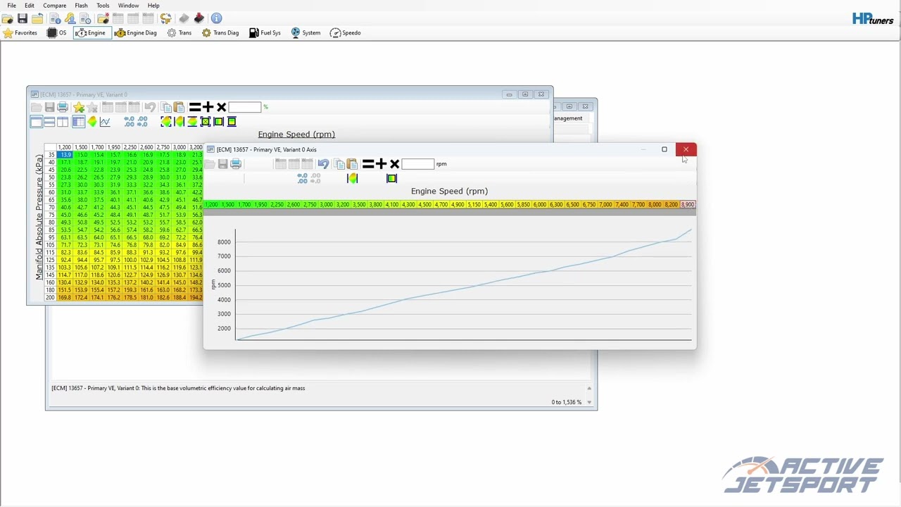Open the Flash menu

point(81,6)
